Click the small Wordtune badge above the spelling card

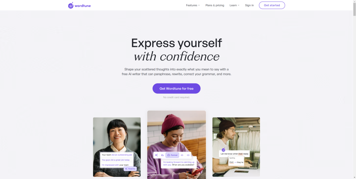(x=224, y=150)
